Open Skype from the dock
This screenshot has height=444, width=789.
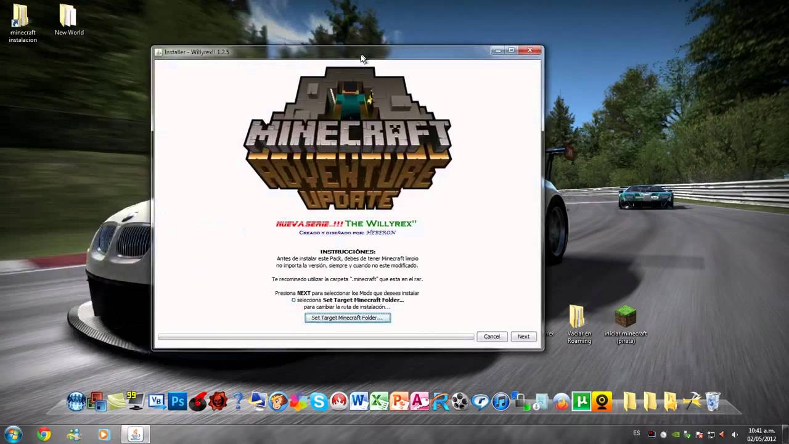click(319, 402)
